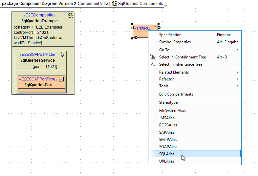The image size is (258, 176).
Task: Apply the SOAPAlias stereotype
Action: (168, 147)
